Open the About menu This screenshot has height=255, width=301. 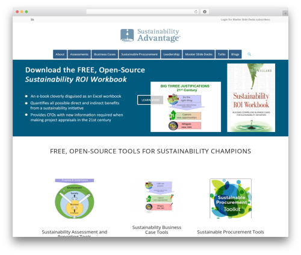click(60, 54)
